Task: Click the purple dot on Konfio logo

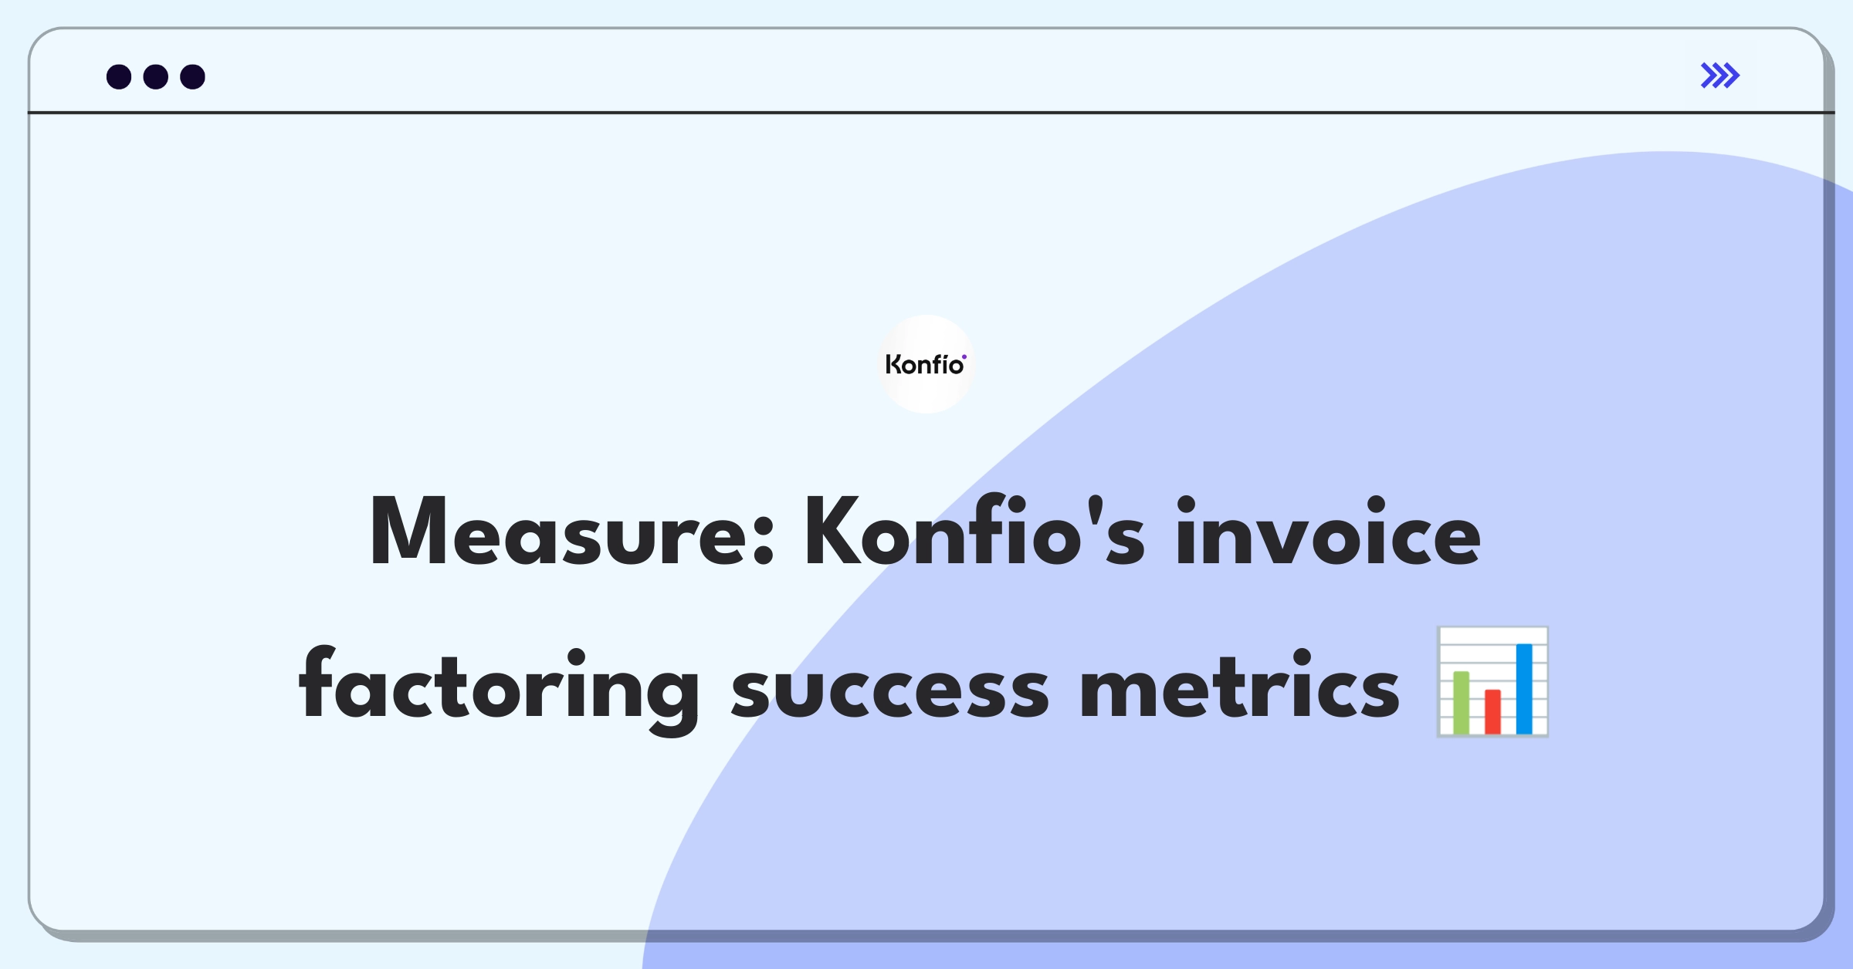Action: (964, 356)
